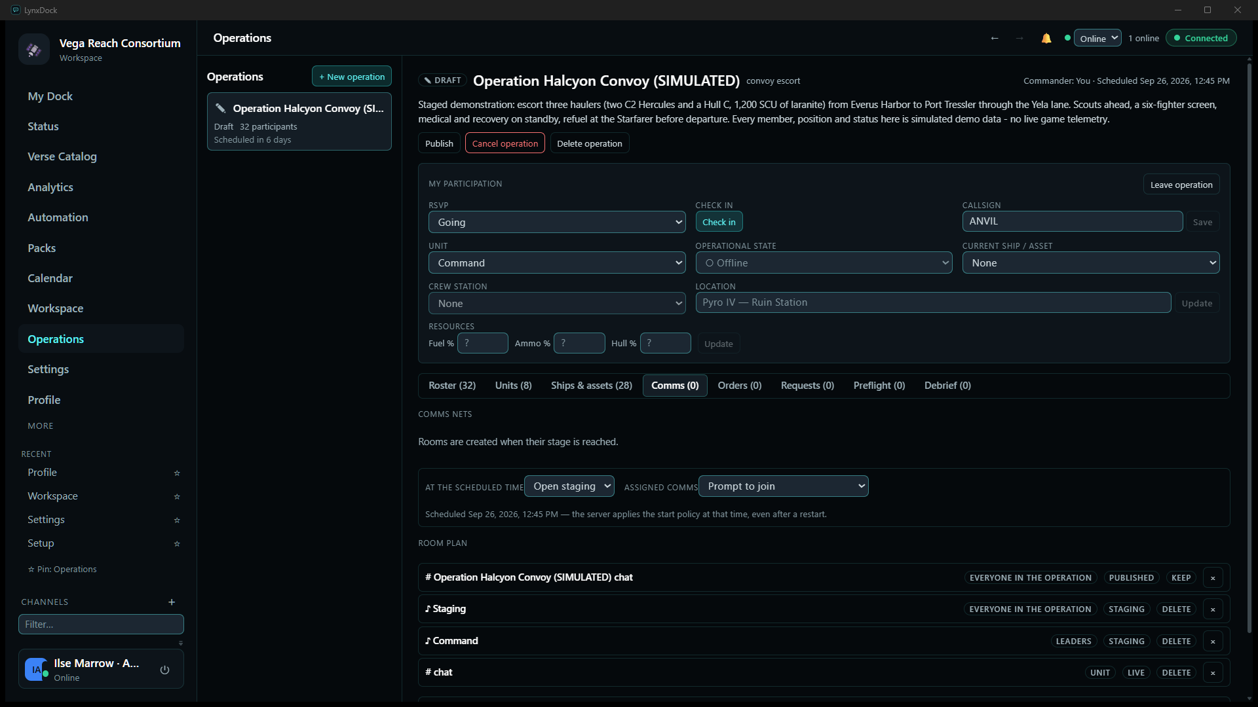Viewport: 1258px width, 707px height.
Task: Go forward with the right arrow
Action: pos(1020,39)
